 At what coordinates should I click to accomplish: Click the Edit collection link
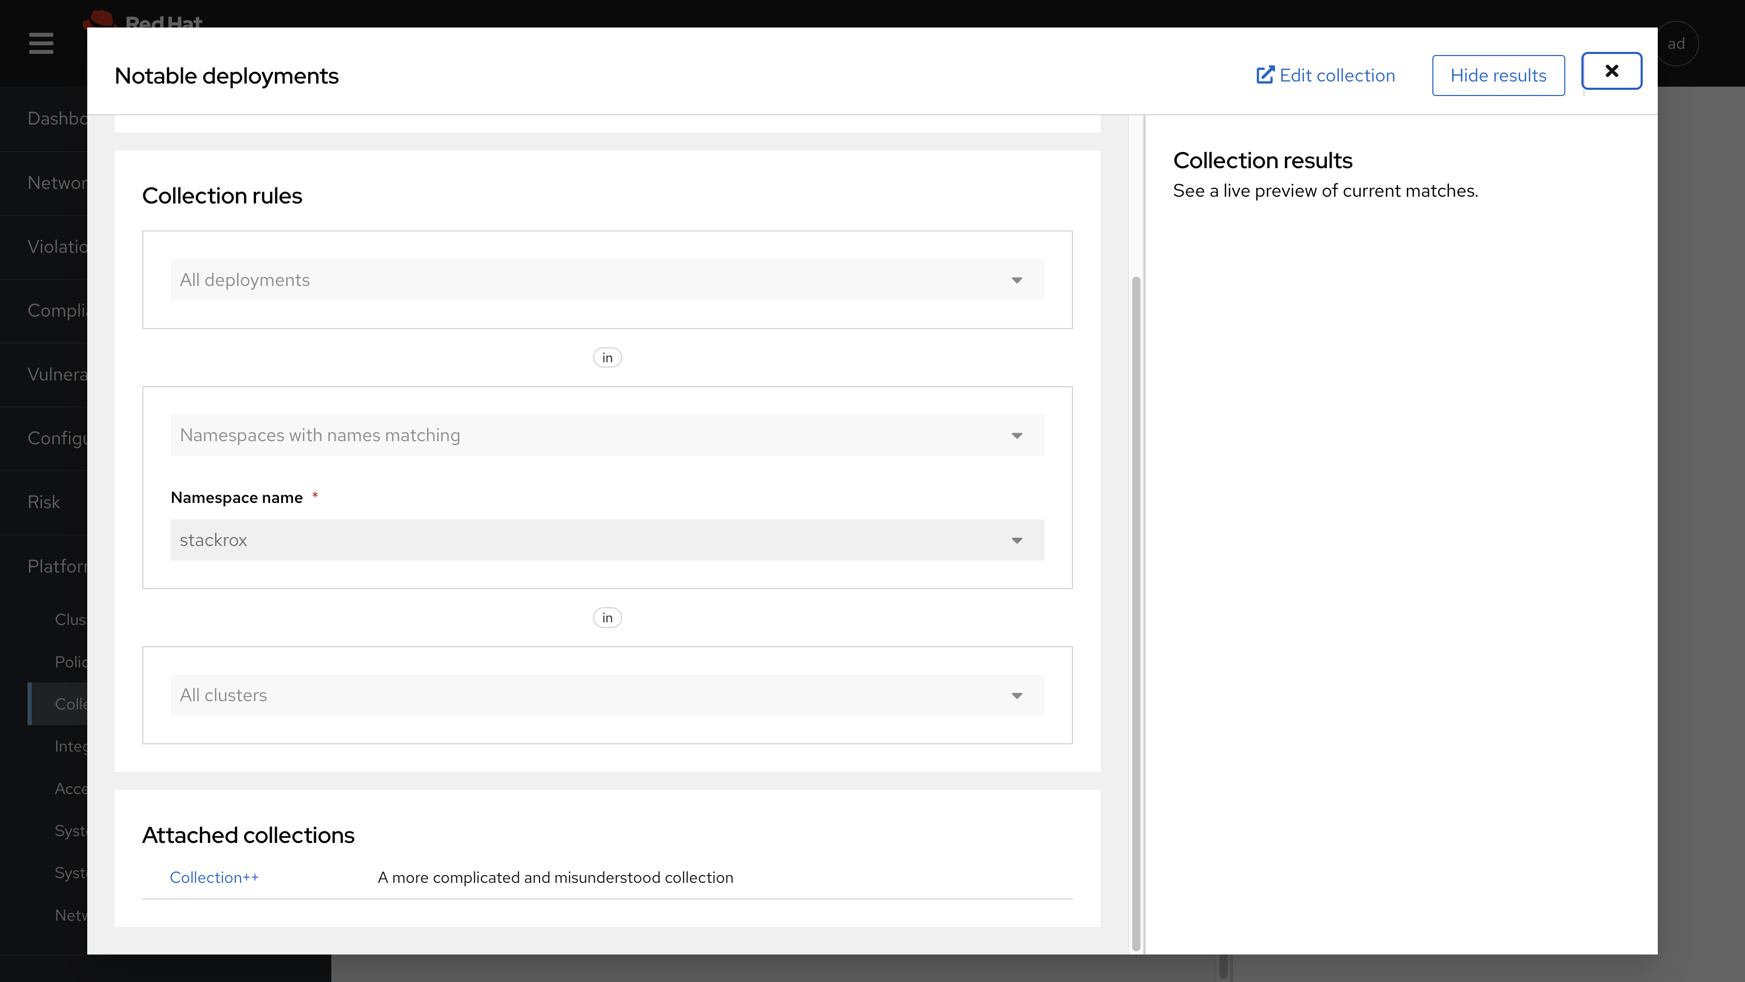(1336, 75)
